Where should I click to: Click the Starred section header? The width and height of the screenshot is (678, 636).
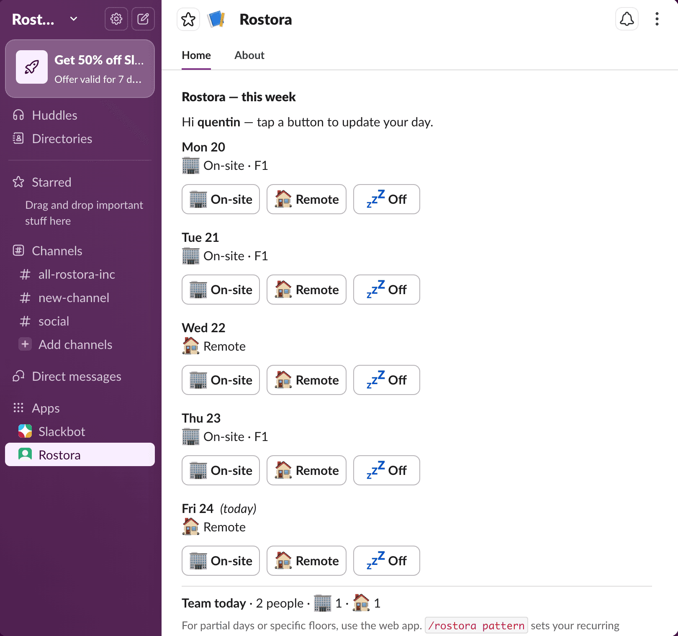pos(51,182)
